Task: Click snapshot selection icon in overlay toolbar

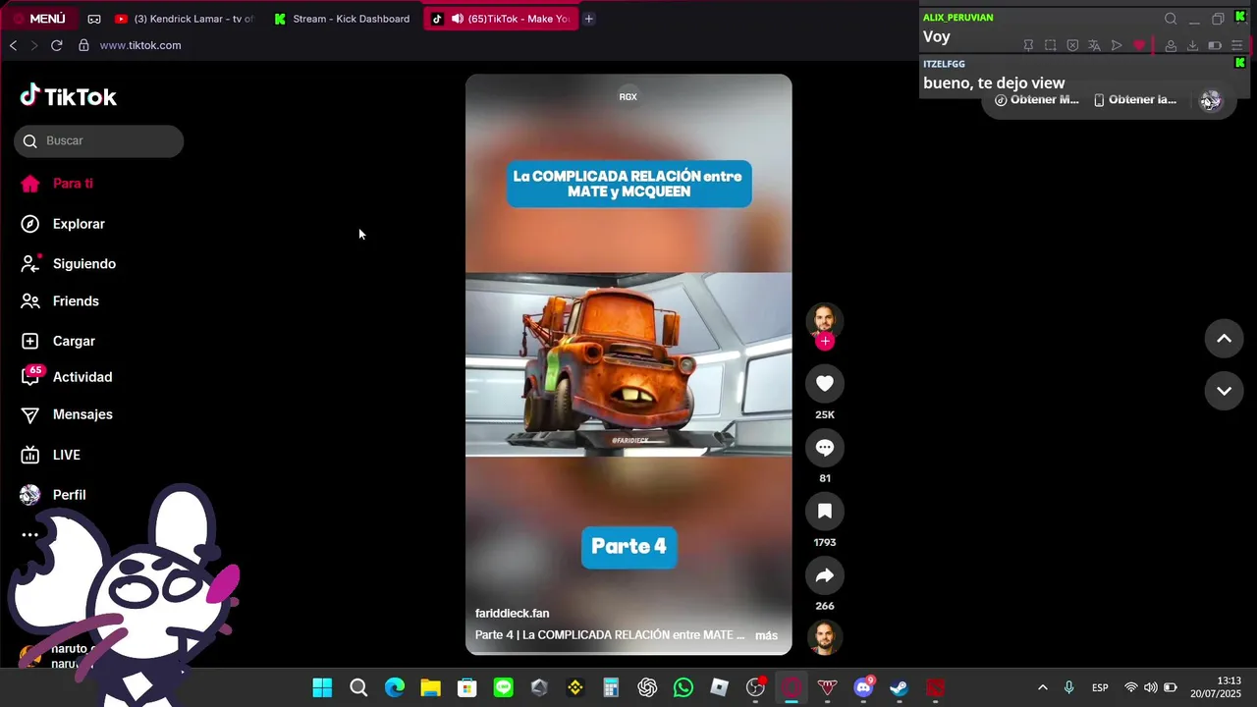Action: 1051,45
